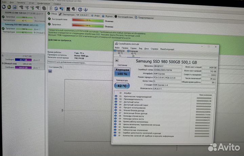244x156 pixels.
Task: Select the Состояние (%) graph tab
Action: [56, 67]
